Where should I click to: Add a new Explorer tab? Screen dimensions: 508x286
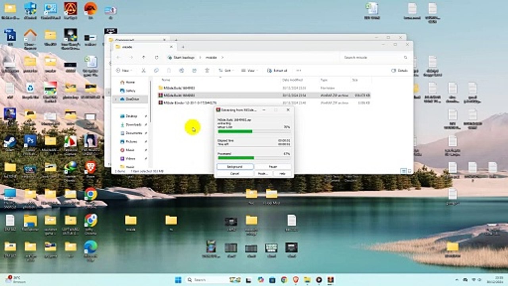(x=183, y=47)
